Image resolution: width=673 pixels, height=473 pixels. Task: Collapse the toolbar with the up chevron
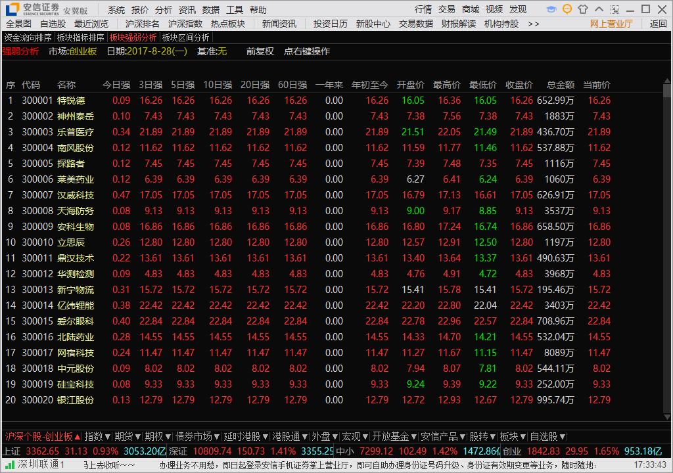[599, 9]
